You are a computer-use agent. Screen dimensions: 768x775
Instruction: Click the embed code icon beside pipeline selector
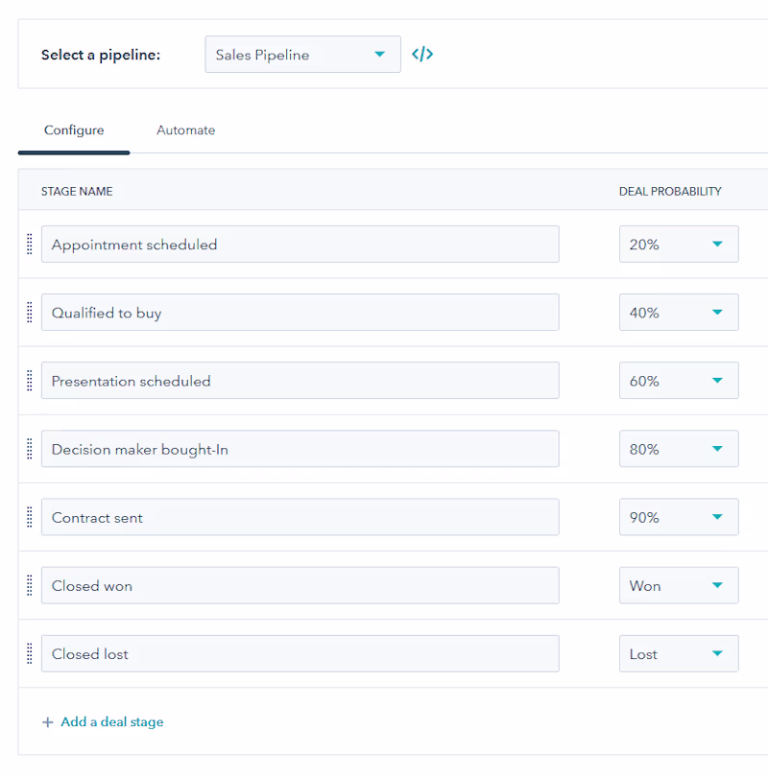(x=422, y=55)
